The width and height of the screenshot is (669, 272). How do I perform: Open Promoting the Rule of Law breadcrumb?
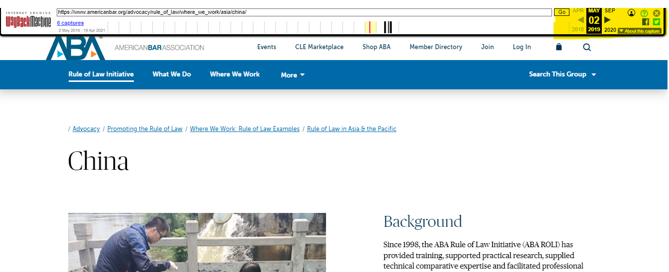(x=145, y=129)
